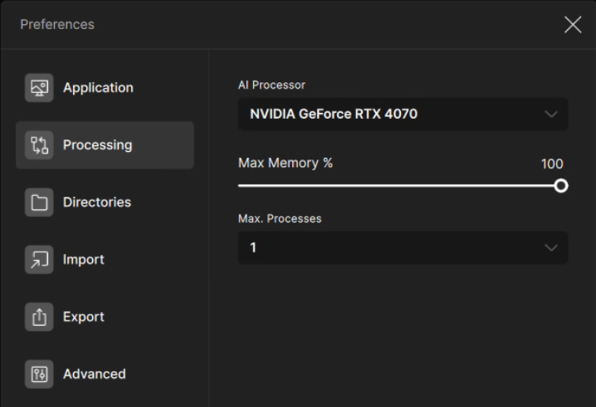Click the Advanced sliders icon
The width and height of the screenshot is (596, 407).
pos(39,375)
